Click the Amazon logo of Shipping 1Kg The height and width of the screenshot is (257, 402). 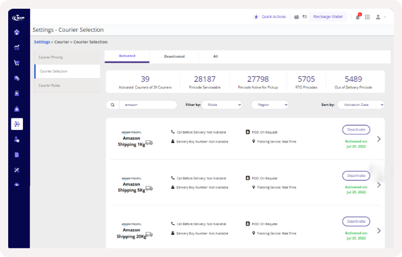pos(131,133)
